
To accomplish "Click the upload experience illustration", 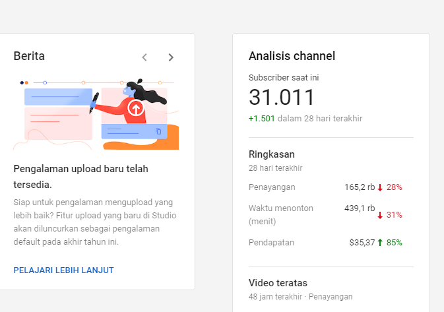I will pyautogui.click(x=96, y=114).
